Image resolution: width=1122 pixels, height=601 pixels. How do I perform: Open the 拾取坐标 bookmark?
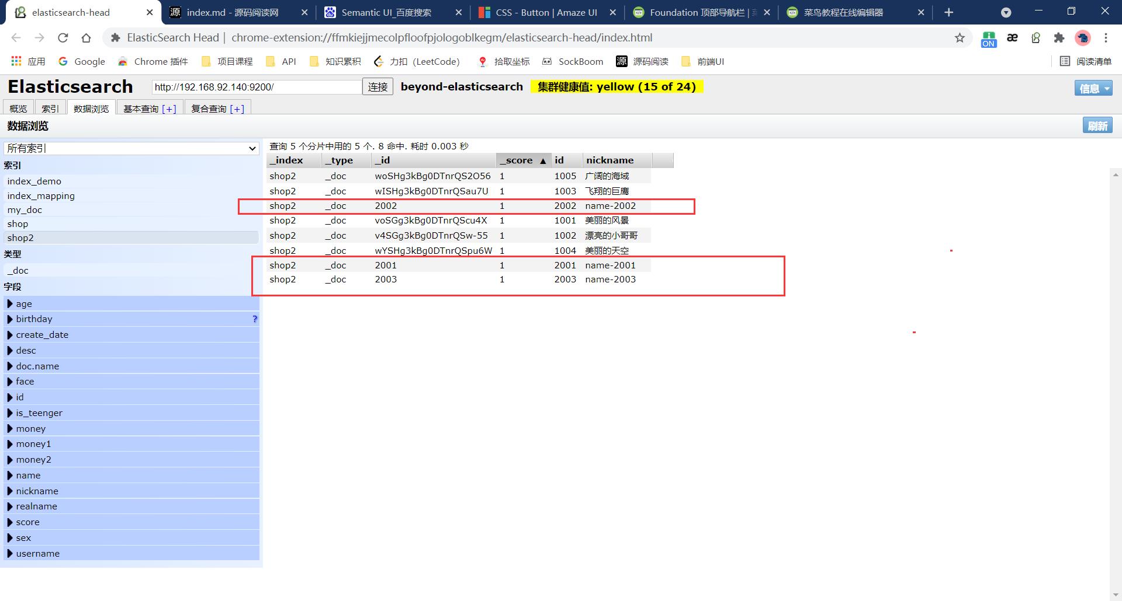click(x=504, y=61)
